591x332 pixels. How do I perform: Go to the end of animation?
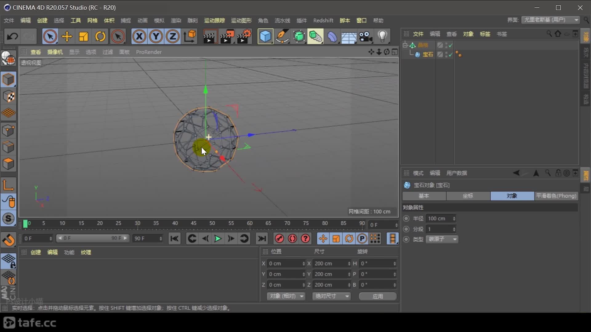point(262,239)
